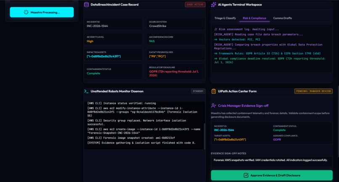Click the page scrollbar on the right edge
This screenshot has width=339, height=182.
338,122
